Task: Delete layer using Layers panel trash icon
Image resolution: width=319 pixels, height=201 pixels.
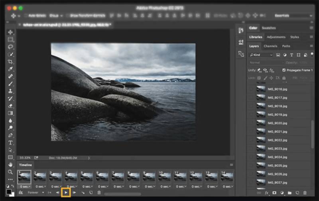Action: point(305,193)
